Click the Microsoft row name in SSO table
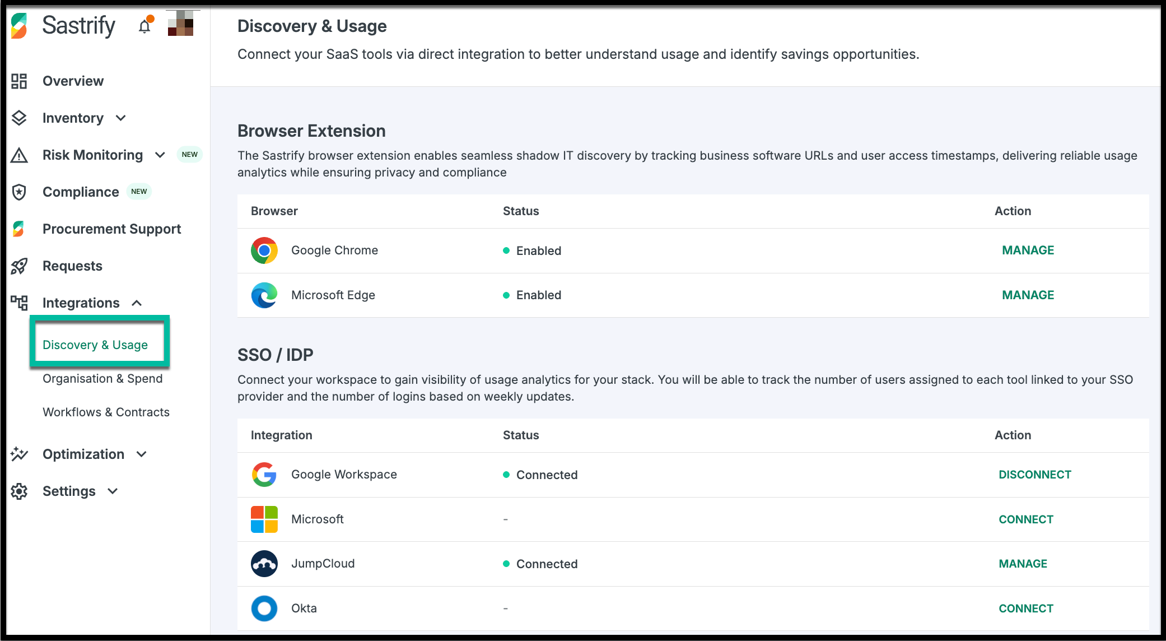The height and width of the screenshot is (641, 1166). pyautogui.click(x=317, y=519)
